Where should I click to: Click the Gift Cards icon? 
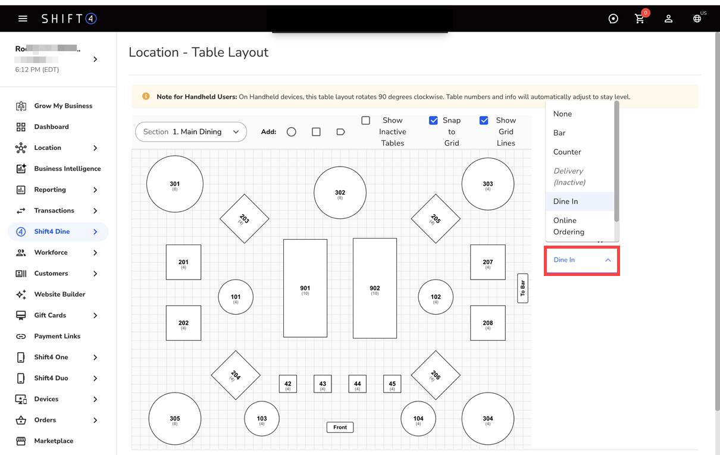(x=21, y=315)
